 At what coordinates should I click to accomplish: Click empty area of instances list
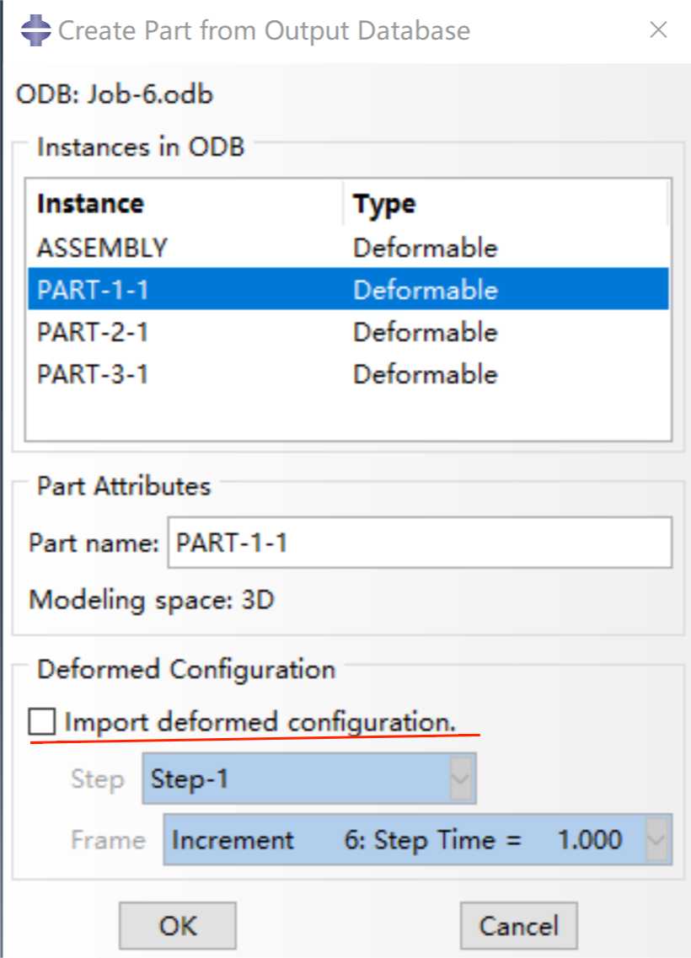pyautogui.click(x=348, y=417)
